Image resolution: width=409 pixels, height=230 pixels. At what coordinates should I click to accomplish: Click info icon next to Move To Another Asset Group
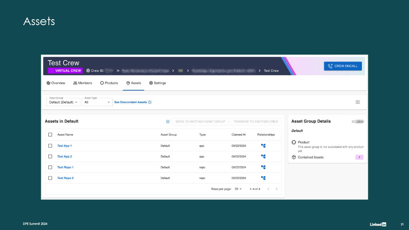pos(168,121)
